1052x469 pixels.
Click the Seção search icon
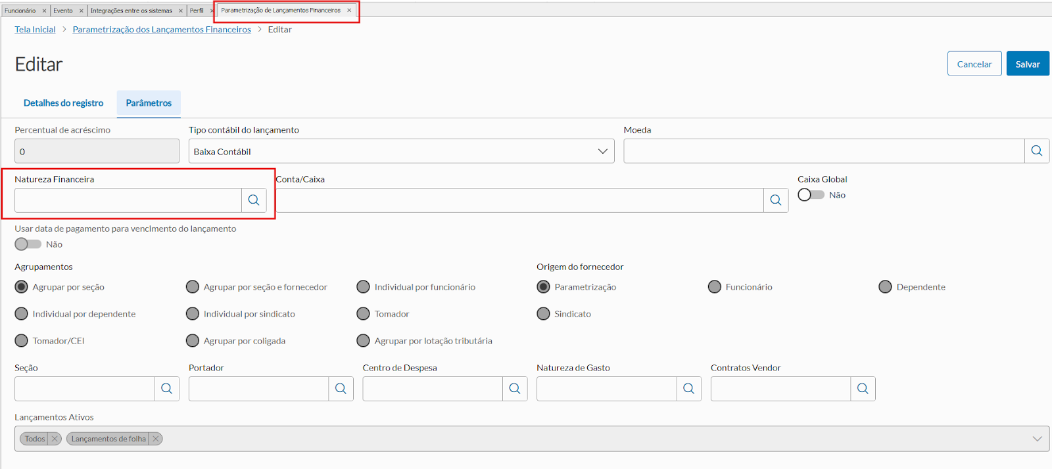point(167,389)
